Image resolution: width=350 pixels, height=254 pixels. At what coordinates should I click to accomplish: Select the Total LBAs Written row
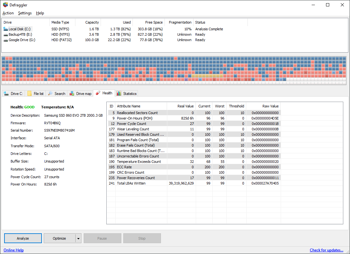194,183
